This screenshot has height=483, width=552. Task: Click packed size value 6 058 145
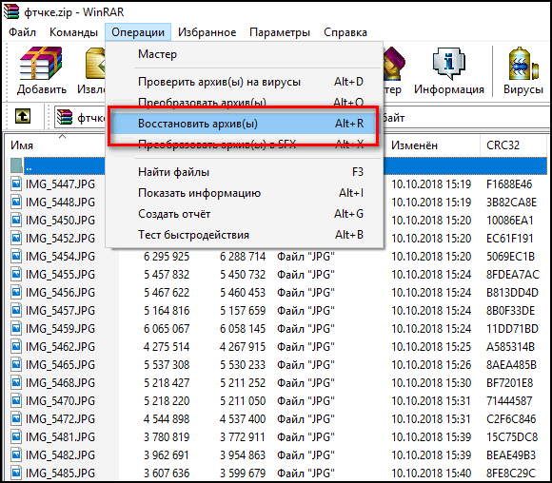coord(243,329)
